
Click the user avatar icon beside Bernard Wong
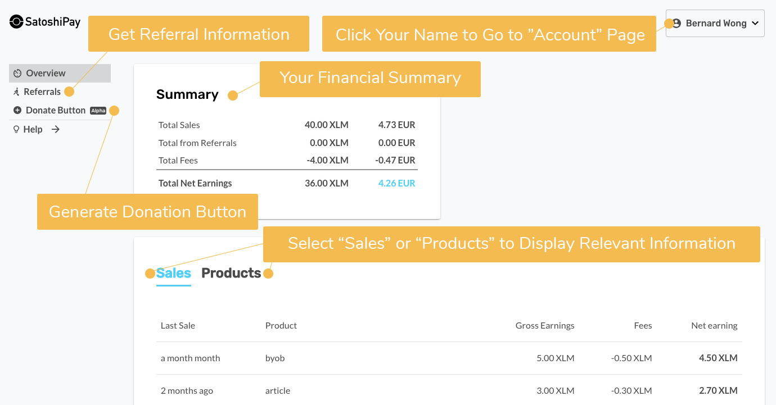[x=676, y=24]
